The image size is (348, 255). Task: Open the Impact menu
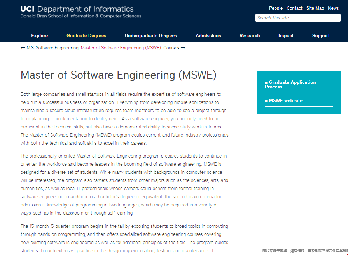(286, 36)
